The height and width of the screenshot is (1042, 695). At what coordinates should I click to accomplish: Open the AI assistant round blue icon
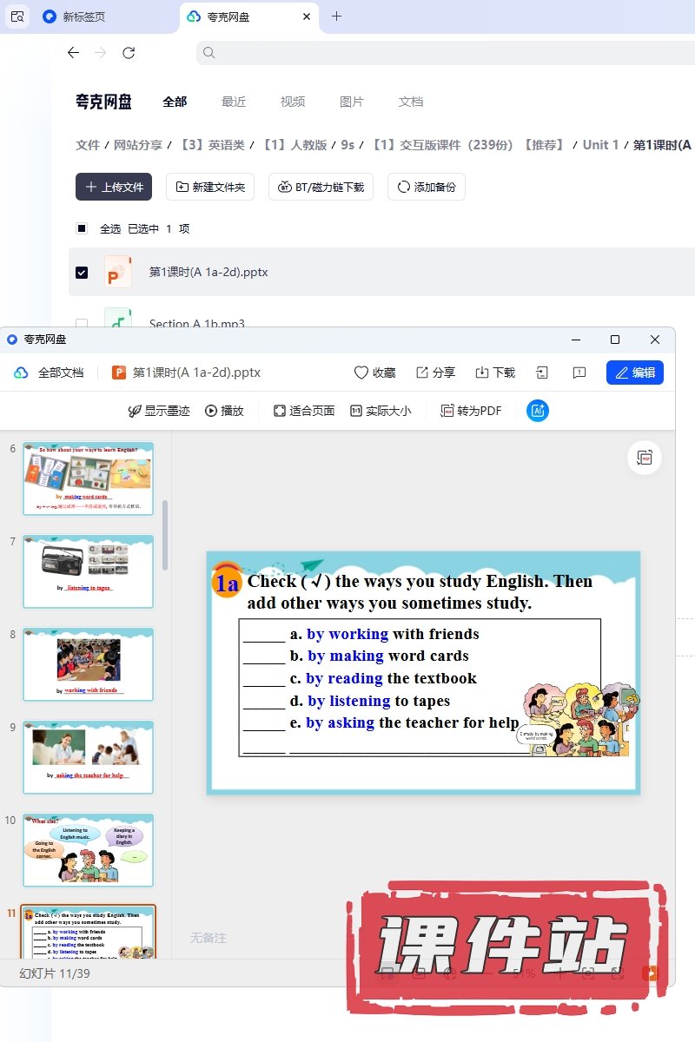538,411
